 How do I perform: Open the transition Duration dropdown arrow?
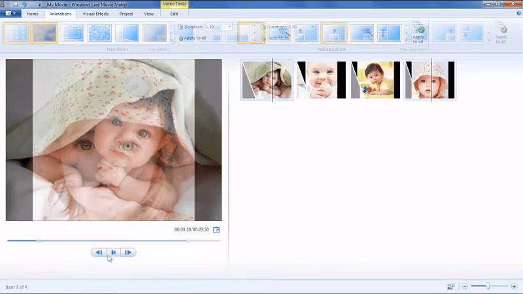(x=229, y=27)
